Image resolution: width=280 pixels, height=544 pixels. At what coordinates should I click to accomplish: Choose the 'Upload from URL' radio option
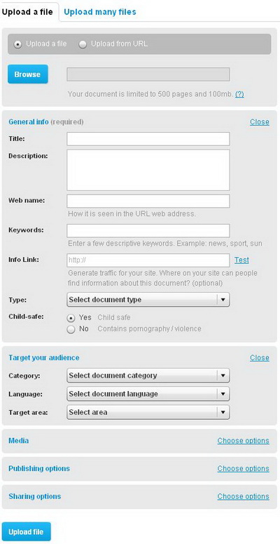[83, 44]
